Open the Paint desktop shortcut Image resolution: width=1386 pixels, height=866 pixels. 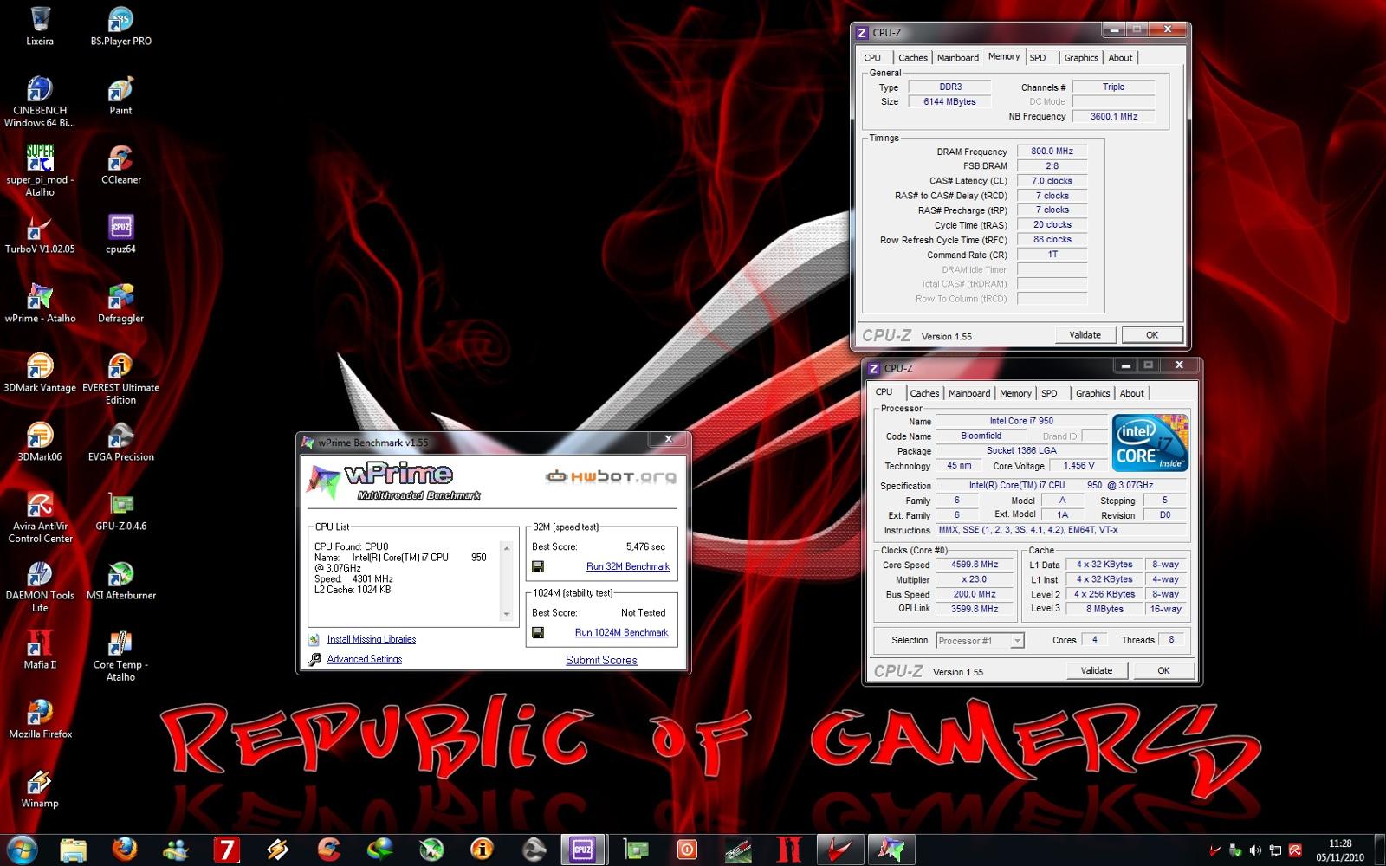click(x=120, y=95)
